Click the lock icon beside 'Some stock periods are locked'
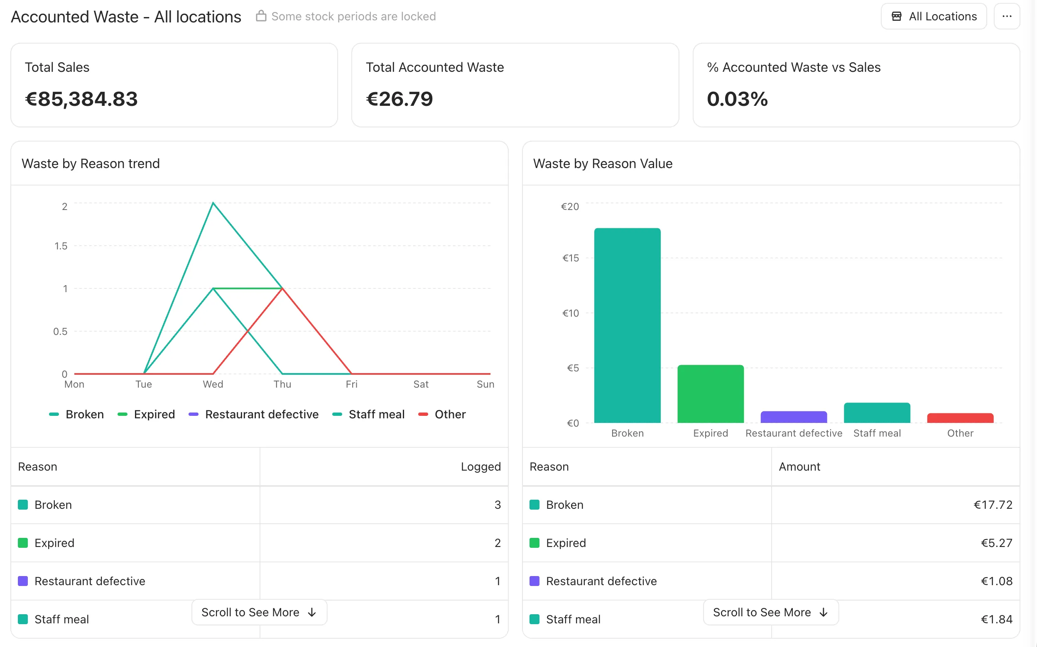The image size is (1037, 647). (261, 16)
